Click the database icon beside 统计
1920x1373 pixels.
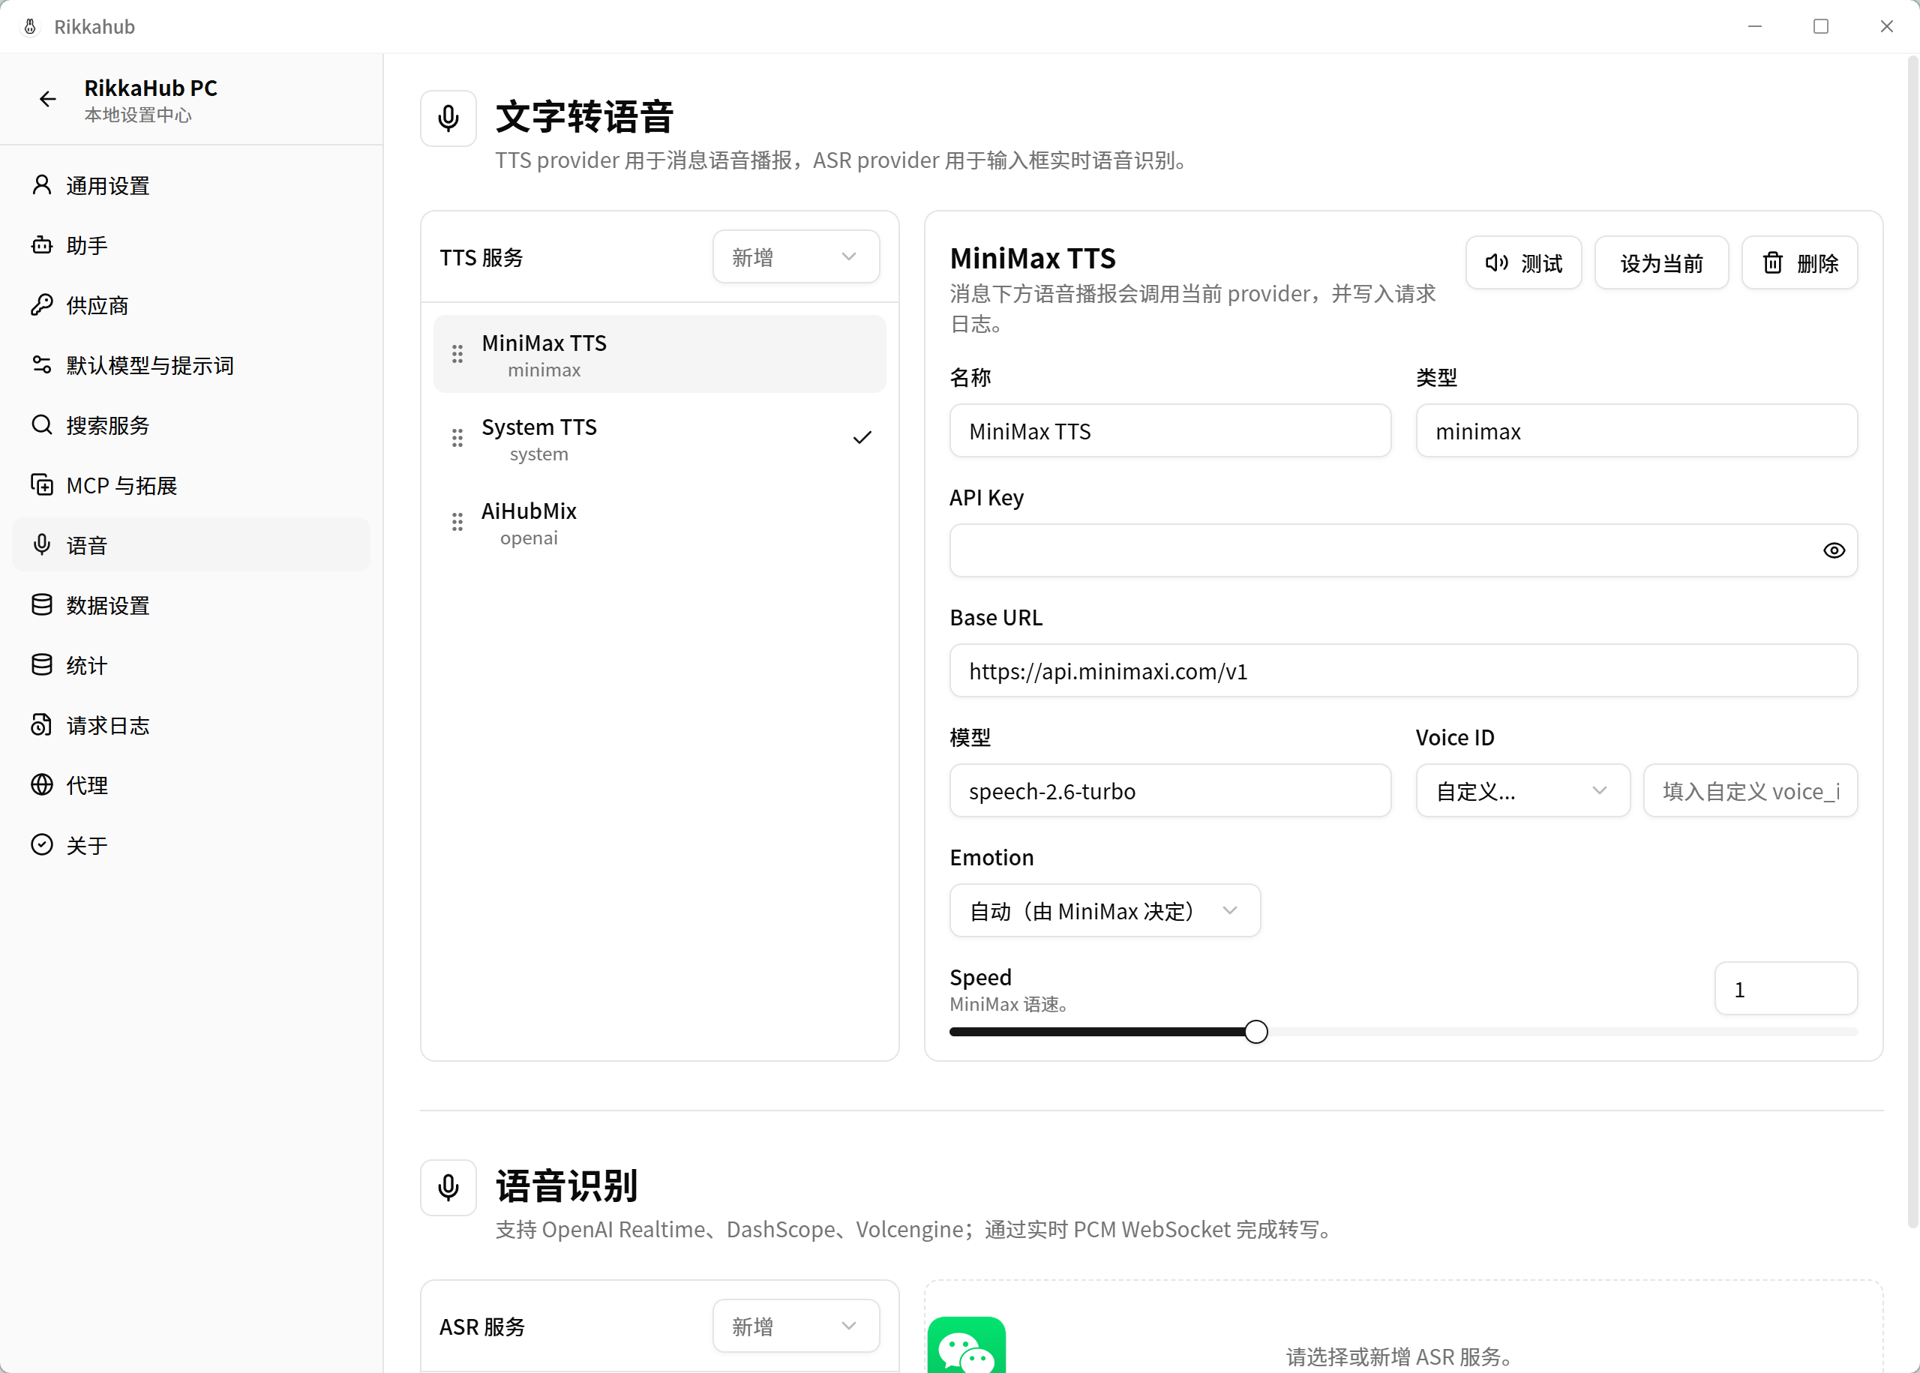pos(41,665)
